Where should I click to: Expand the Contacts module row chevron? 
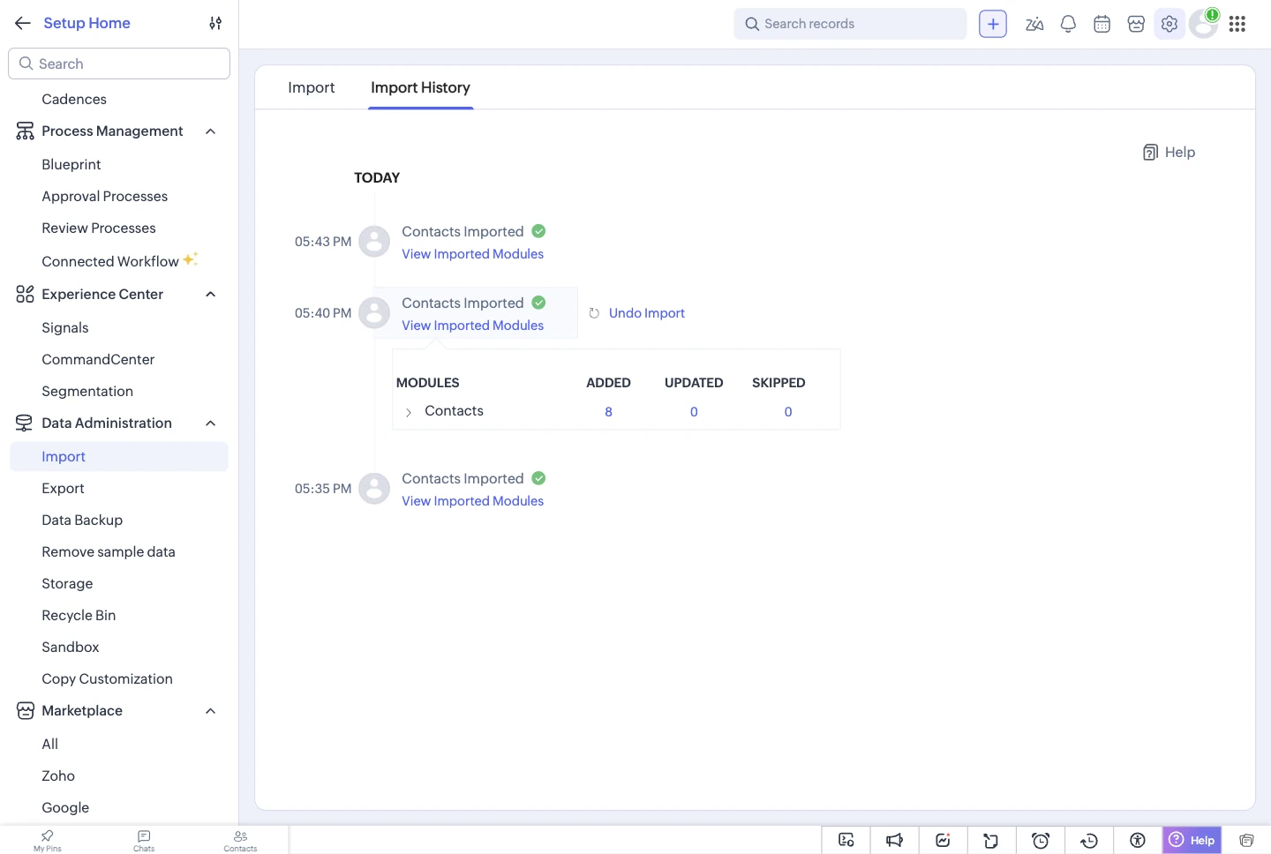coord(409,412)
